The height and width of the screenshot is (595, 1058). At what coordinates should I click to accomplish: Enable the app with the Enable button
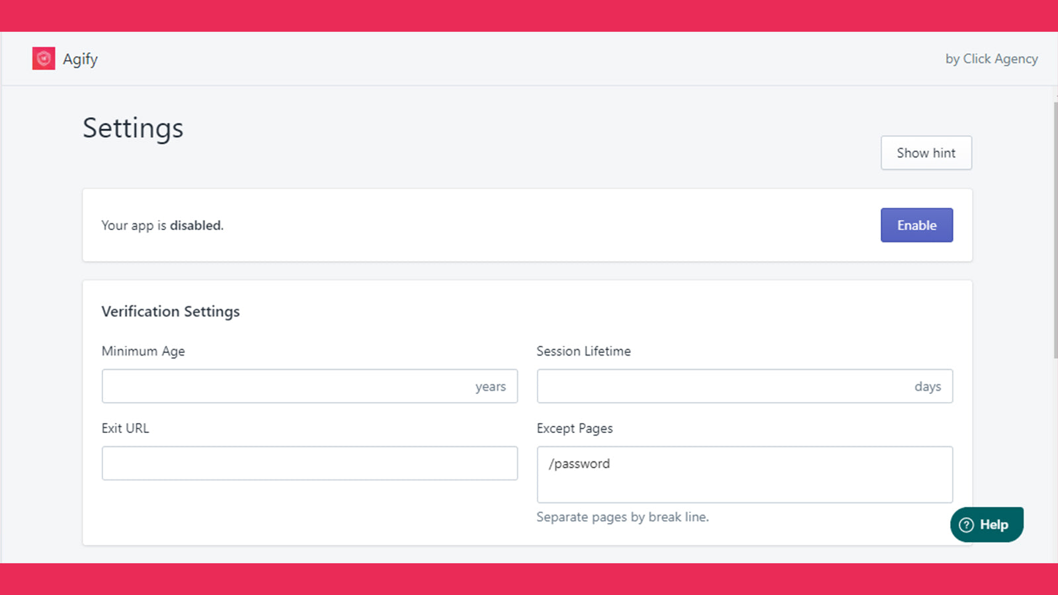point(916,225)
